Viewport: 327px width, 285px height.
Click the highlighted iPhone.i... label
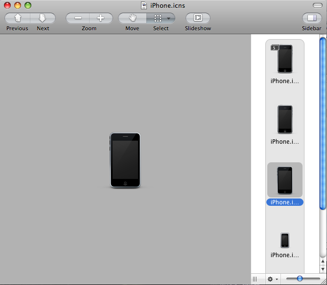tap(285, 202)
